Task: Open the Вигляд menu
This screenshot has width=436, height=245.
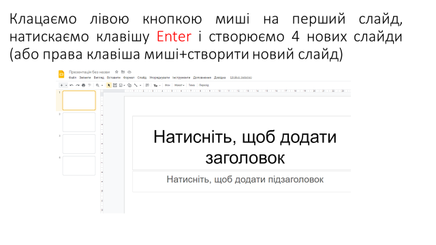Action: point(99,78)
